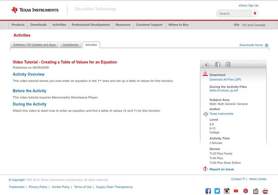Click the TI logo icon beside the Author link
278x195 pixels.
point(205,114)
